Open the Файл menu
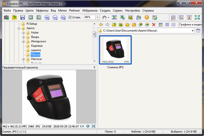This screenshot has width=204, height=136. (x=7, y=10)
